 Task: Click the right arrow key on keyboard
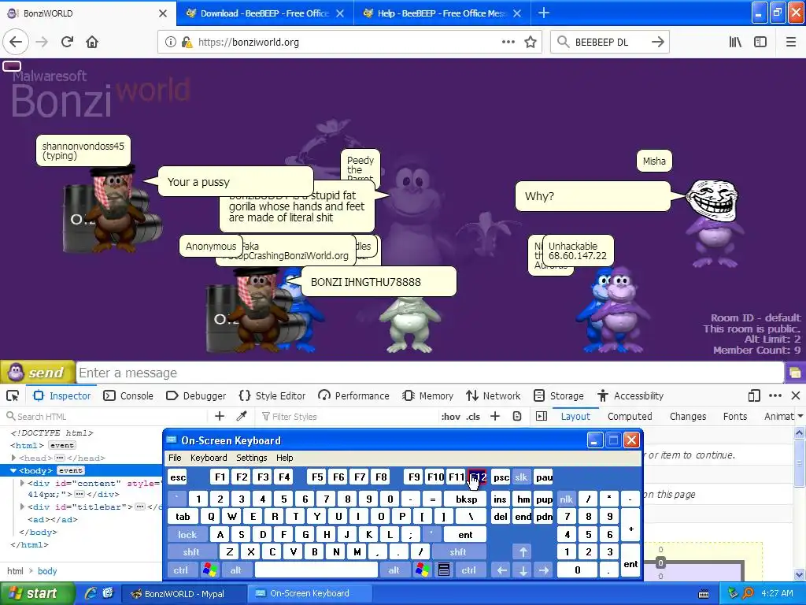[544, 570]
